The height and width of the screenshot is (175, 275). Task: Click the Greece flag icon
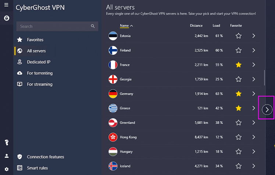click(113, 108)
